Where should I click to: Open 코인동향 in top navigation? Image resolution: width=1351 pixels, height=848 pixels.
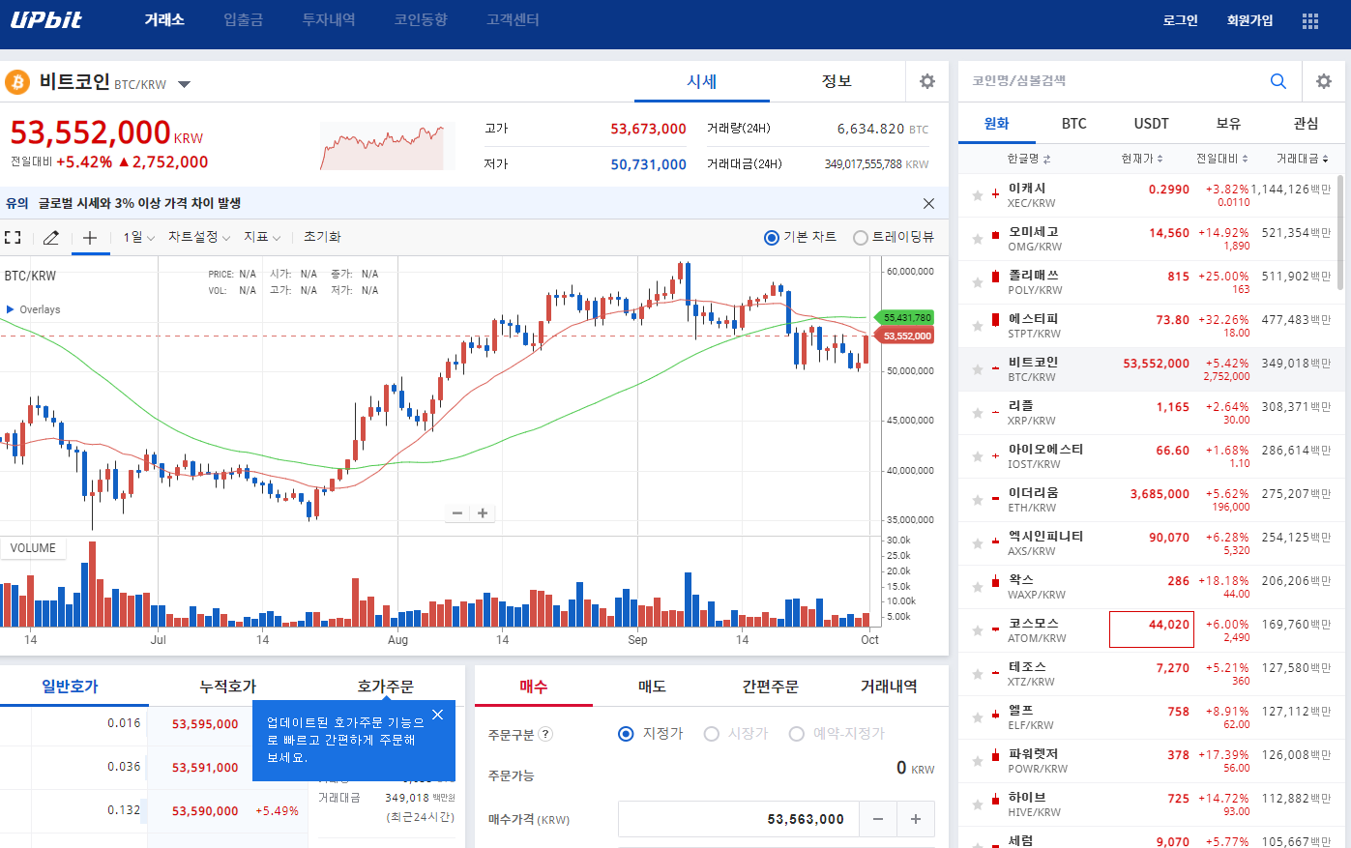(x=421, y=19)
